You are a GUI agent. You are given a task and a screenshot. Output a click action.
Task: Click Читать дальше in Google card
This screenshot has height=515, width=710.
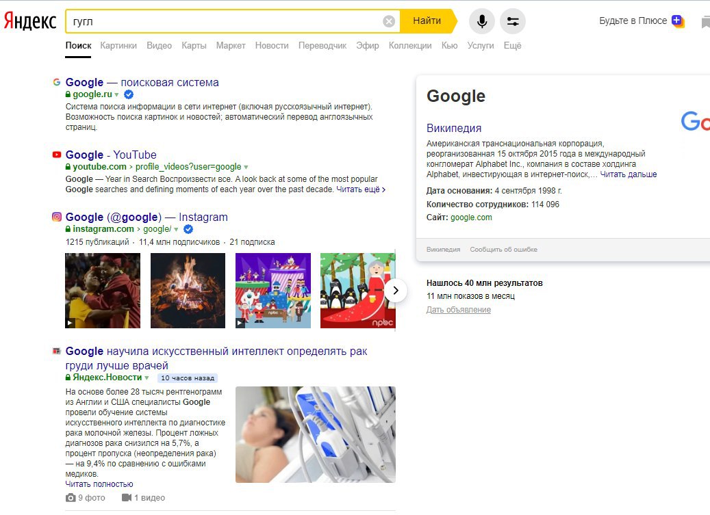point(628,174)
